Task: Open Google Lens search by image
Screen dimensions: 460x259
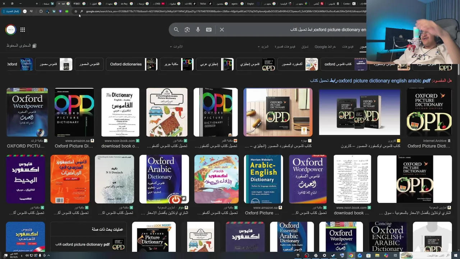Action: click(x=187, y=29)
